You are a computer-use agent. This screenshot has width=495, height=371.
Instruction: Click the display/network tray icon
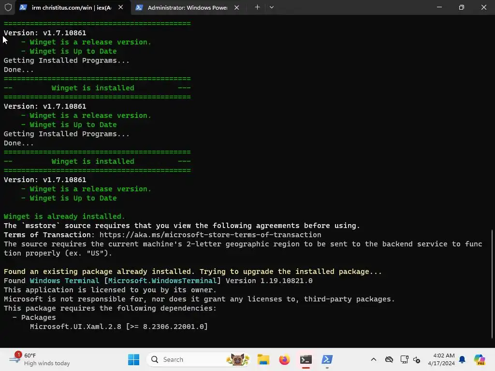tap(404, 359)
